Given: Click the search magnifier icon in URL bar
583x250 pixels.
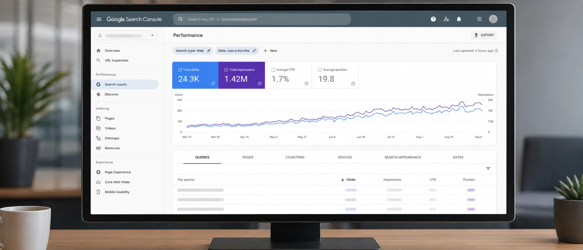Looking at the screenshot, I should pyautogui.click(x=181, y=19).
